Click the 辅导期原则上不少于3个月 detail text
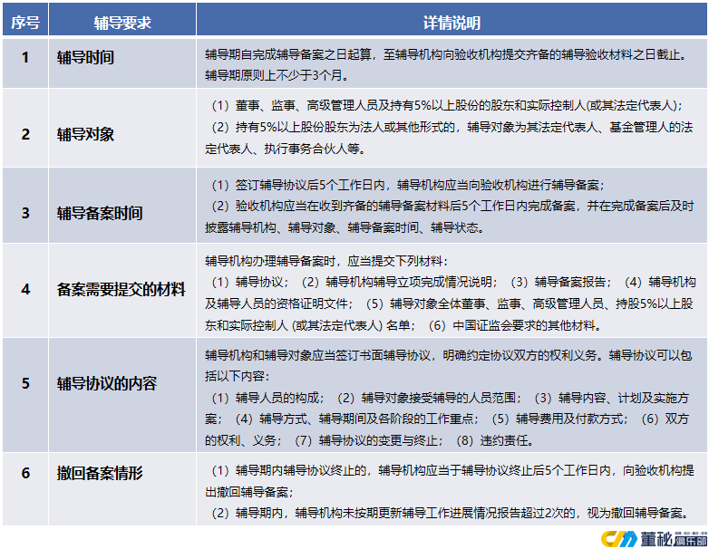This screenshot has height=549, width=709. point(277,75)
